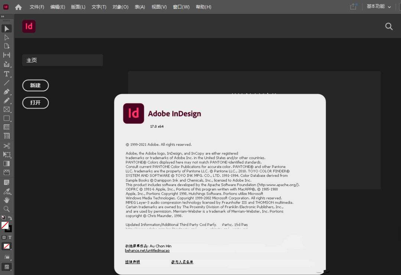
Task: Click the screen mode icon
Action: (x=7, y=267)
